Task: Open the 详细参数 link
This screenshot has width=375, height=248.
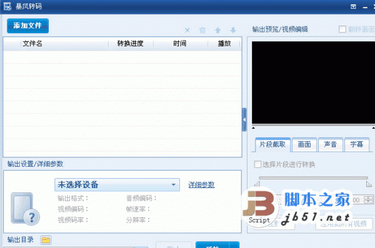Action: [201, 185]
